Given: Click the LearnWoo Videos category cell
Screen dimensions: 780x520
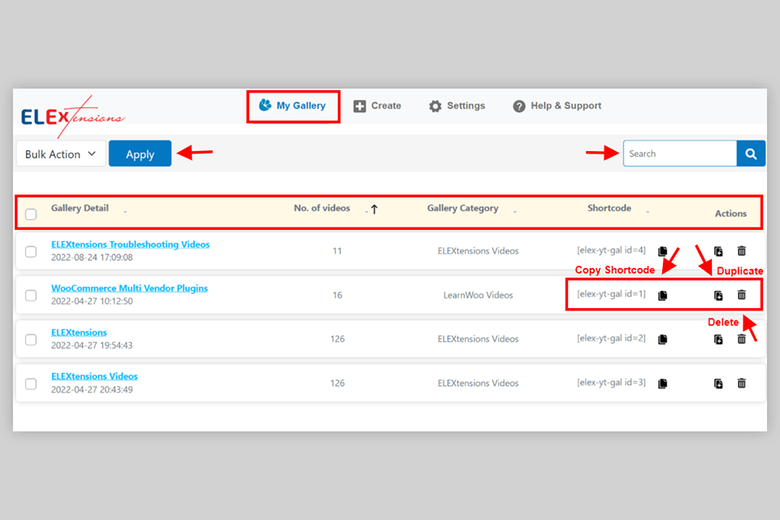Looking at the screenshot, I should coord(478,295).
